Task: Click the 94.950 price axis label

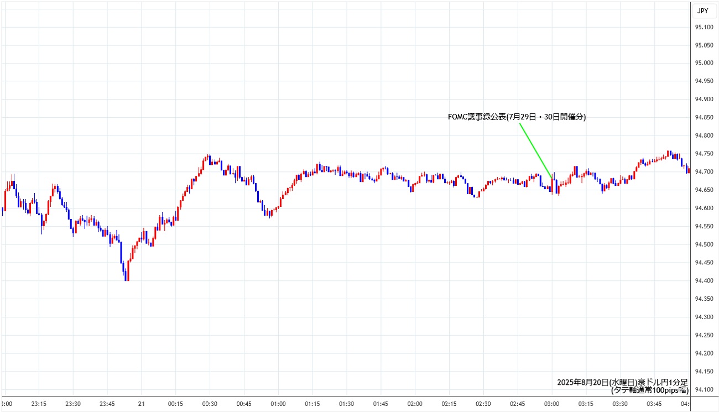Action: [x=704, y=81]
